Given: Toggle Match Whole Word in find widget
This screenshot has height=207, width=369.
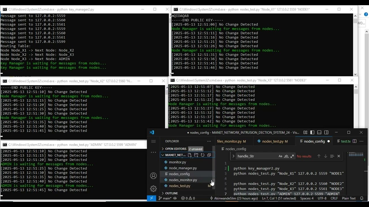Looking at the screenshot, I should pos(286,156).
